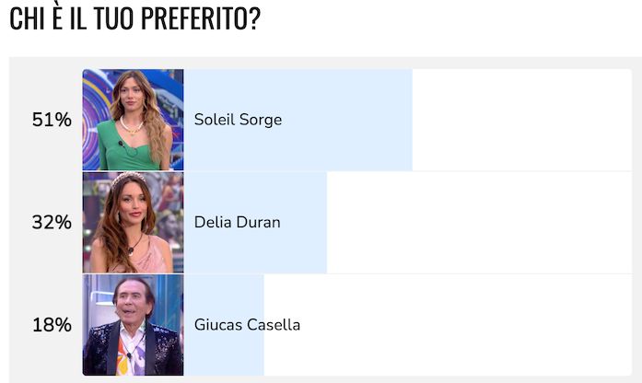Screen dimensions: 642x383
Task: Click the 18% vote percentage
Action: click(52, 324)
